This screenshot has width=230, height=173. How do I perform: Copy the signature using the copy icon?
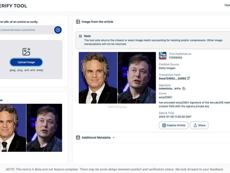(x=184, y=89)
